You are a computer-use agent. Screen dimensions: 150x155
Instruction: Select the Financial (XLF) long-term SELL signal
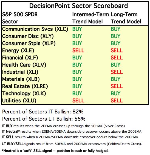click(x=117, y=58)
